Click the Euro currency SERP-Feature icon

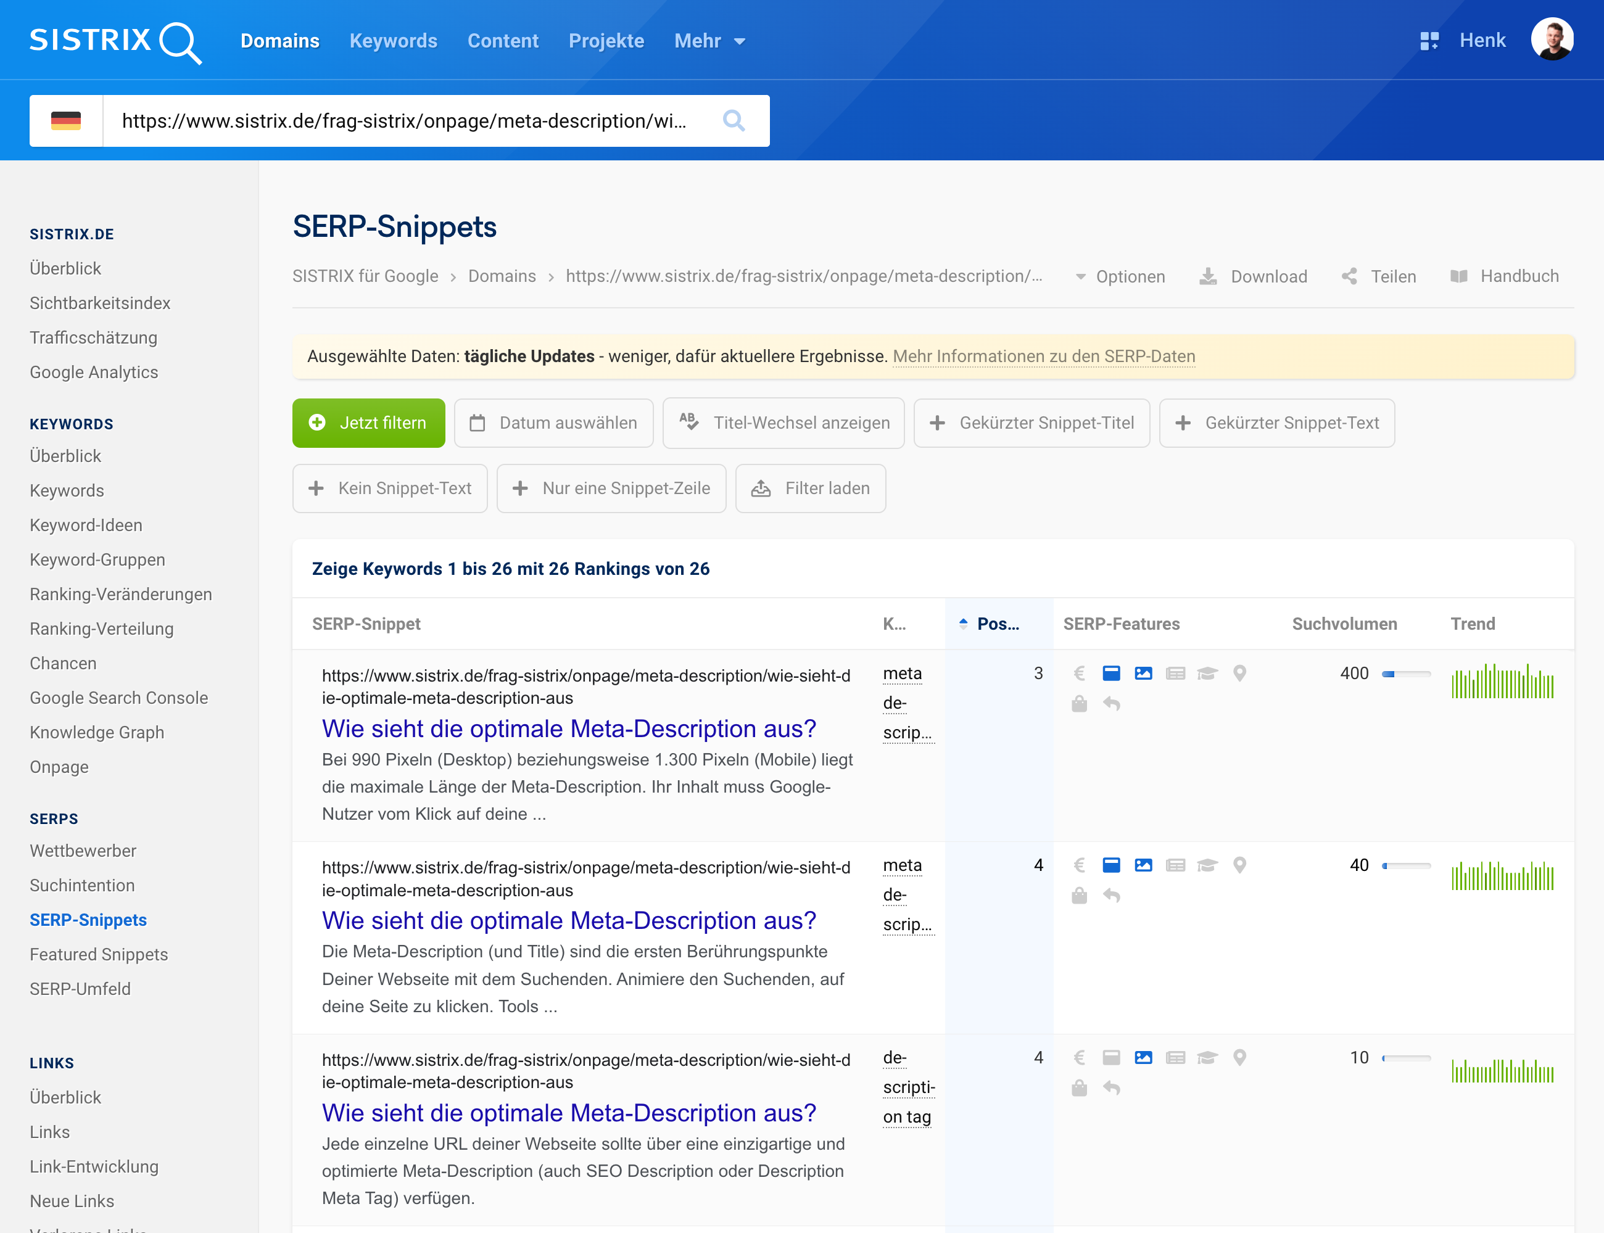(x=1079, y=672)
